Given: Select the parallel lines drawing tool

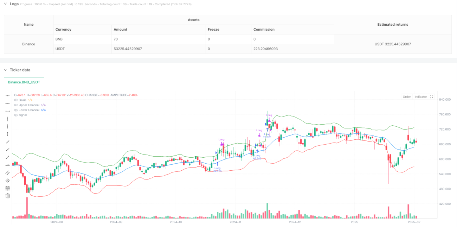Looking at the screenshot, I should tap(7, 172).
